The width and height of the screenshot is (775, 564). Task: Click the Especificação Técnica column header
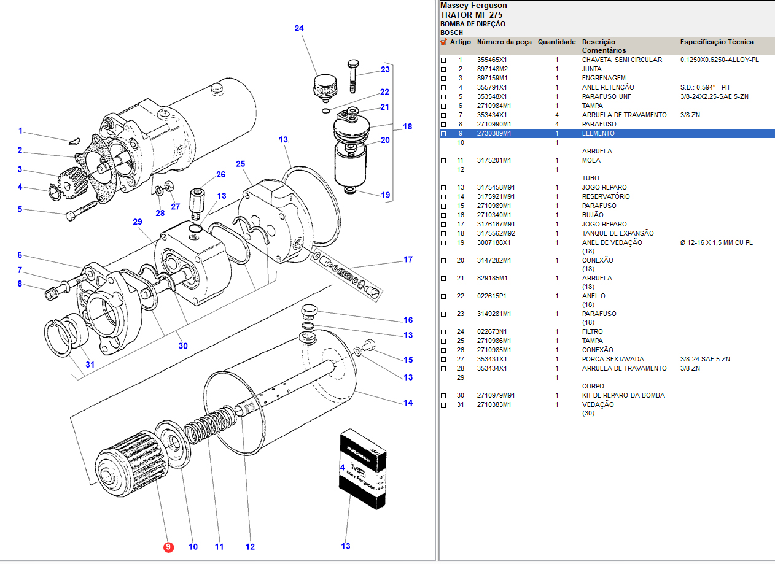click(x=716, y=42)
